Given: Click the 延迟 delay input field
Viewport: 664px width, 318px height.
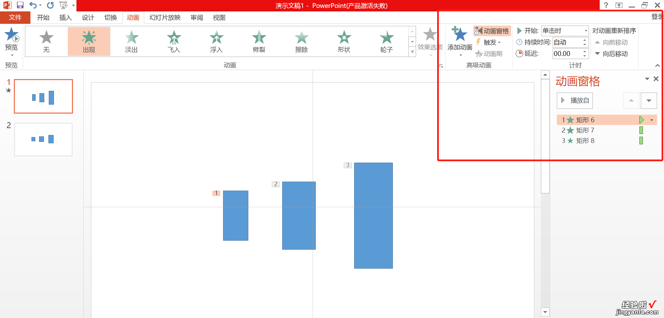Looking at the screenshot, I should click(x=567, y=54).
